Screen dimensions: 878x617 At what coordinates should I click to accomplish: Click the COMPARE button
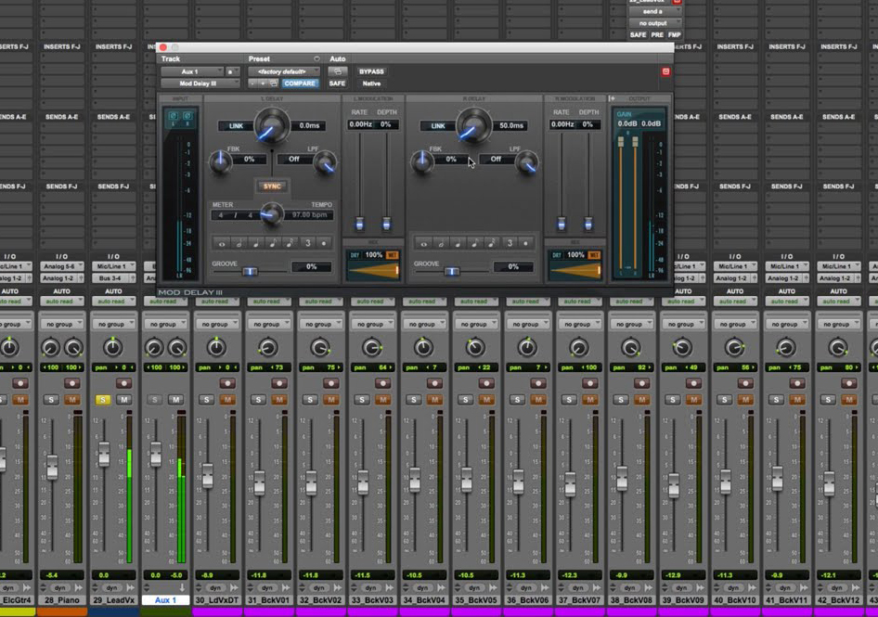pyautogui.click(x=299, y=84)
